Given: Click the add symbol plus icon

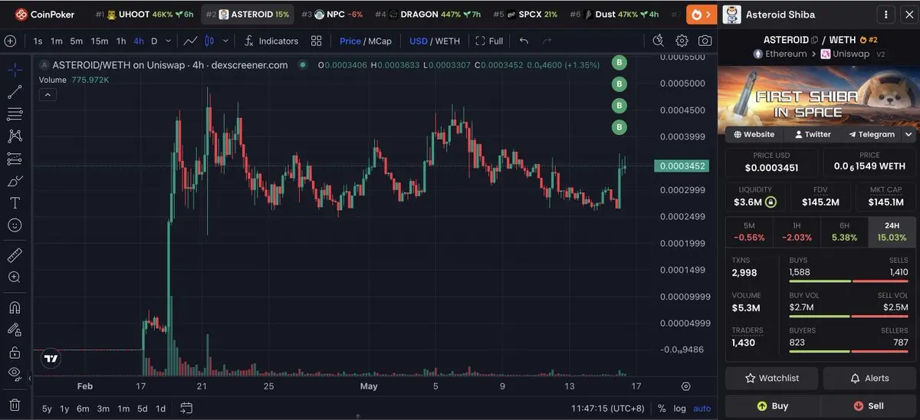Looking at the screenshot, I should [x=10, y=41].
